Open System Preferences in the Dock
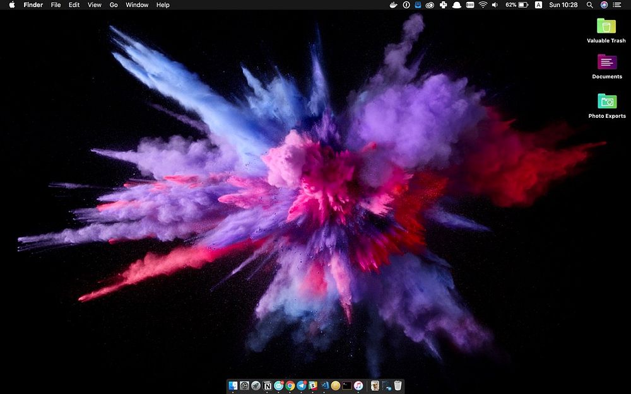This screenshot has height=394, width=631. [x=244, y=386]
